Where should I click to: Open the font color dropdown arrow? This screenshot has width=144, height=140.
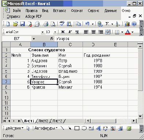133,32
